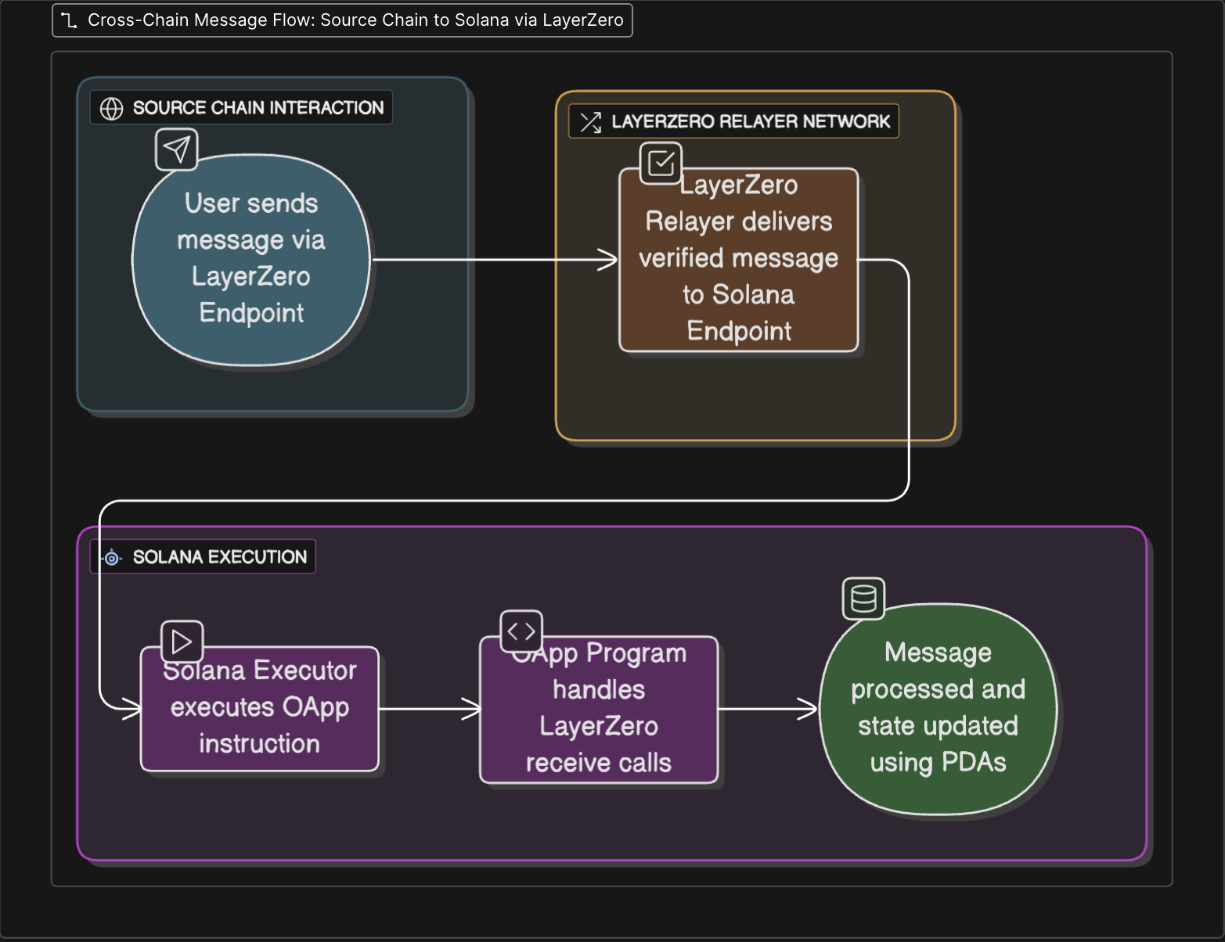Select the Message processed and state updated node
This screenshot has height=942, width=1225.
[939, 709]
